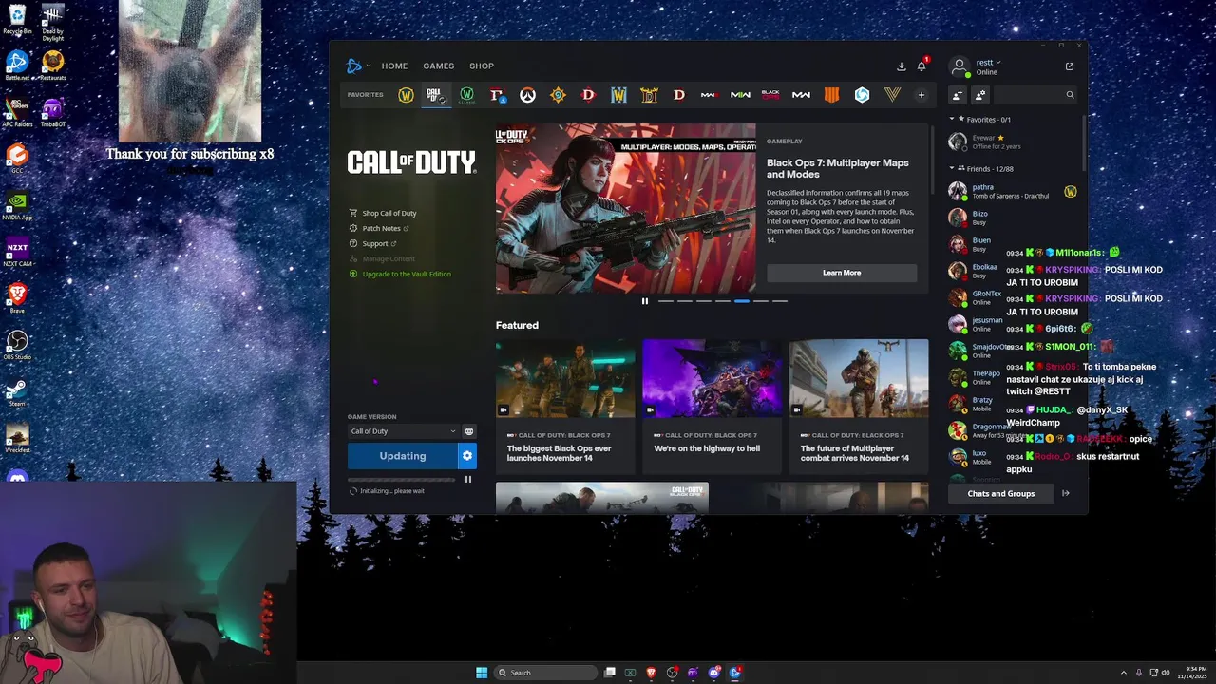Select friend pathra in friends list

tap(1015, 191)
